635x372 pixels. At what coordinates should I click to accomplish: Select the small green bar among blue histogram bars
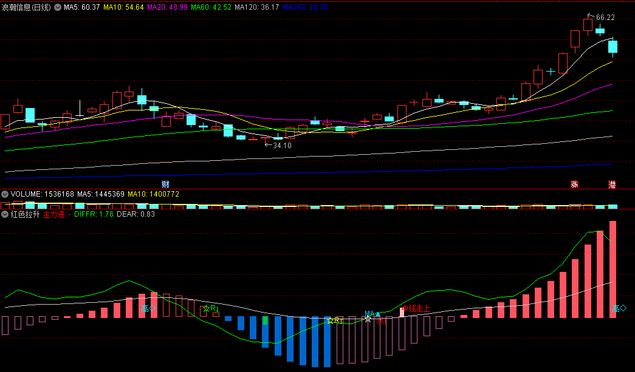266,320
